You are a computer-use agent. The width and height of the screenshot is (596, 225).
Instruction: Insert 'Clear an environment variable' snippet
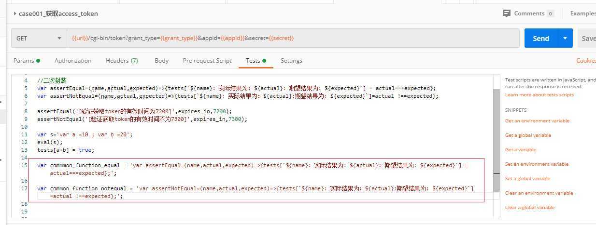[x=539, y=193]
